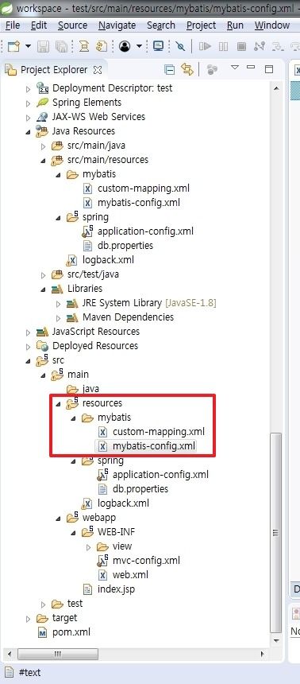Click the Disconnect debug icon
Screen dimensions: 300x684
pos(259,46)
